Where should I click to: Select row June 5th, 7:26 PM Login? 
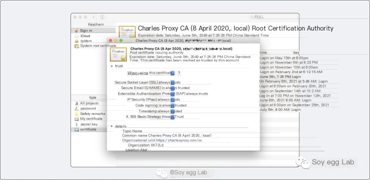click(x=280, y=77)
